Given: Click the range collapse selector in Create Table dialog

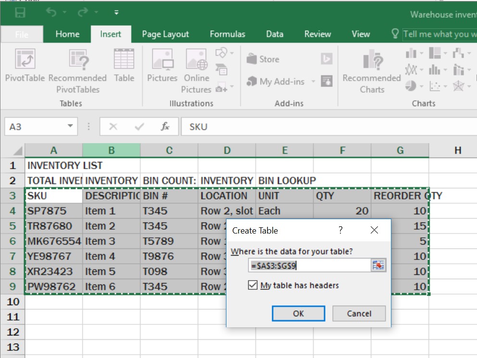Looking at the screenshot, I should [378, 265].
